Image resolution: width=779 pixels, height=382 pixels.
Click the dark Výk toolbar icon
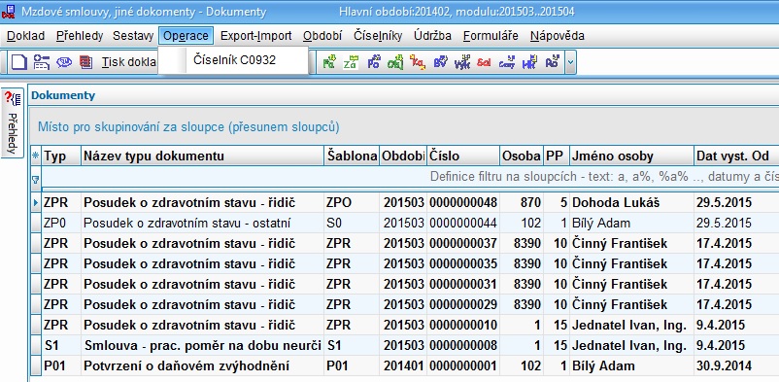click(462, 62)
